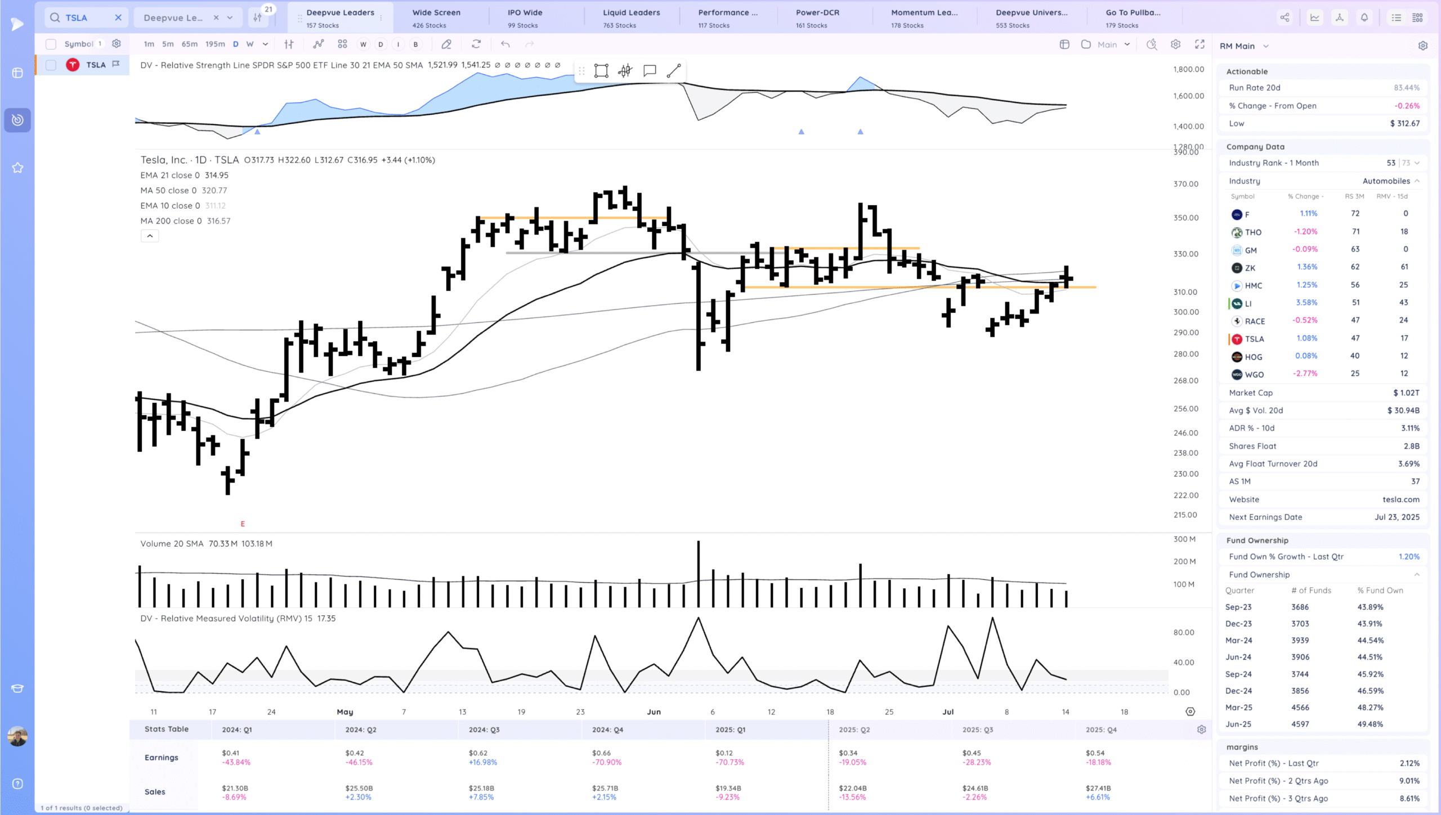
Task: Click the eraser icon in chart toolbar
Action: click(x=446, y=44)
